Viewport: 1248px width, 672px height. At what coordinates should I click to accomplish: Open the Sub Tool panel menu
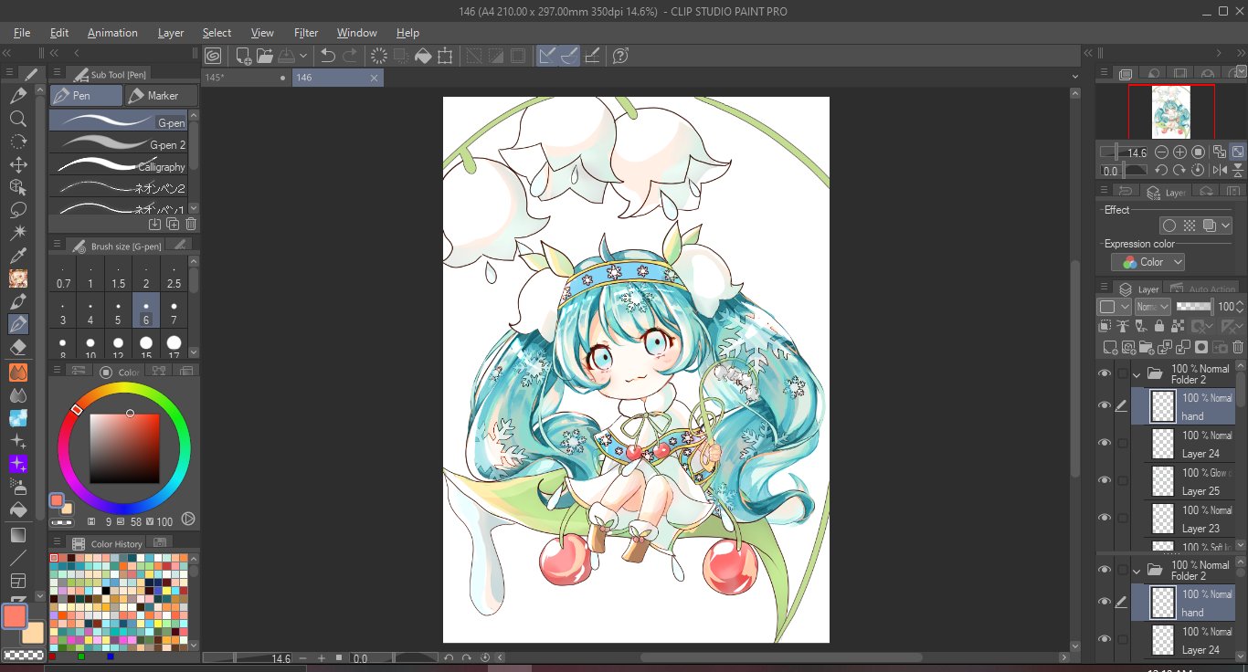[x=56, y=74]
